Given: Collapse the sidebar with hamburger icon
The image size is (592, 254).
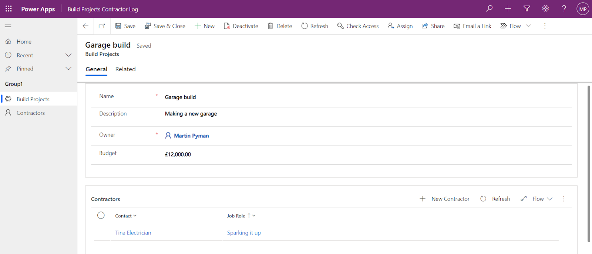Looking at the screenshot, I should click(x=8, y=26).
